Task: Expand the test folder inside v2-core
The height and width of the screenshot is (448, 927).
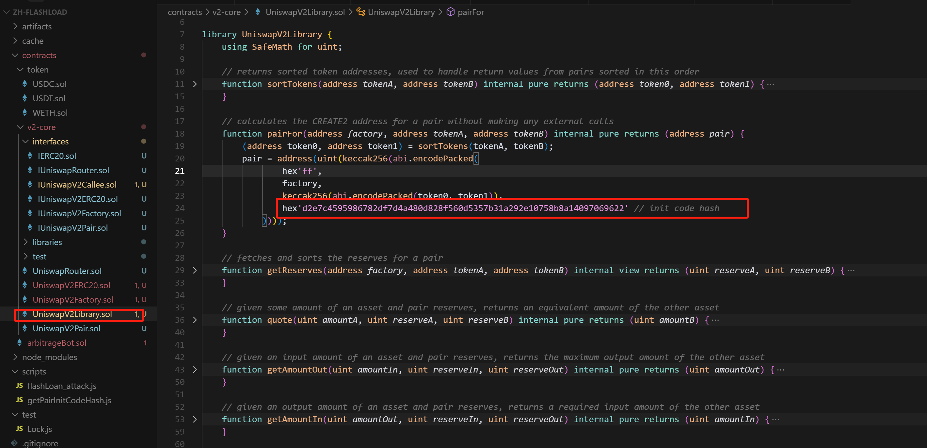Action: 25,257
